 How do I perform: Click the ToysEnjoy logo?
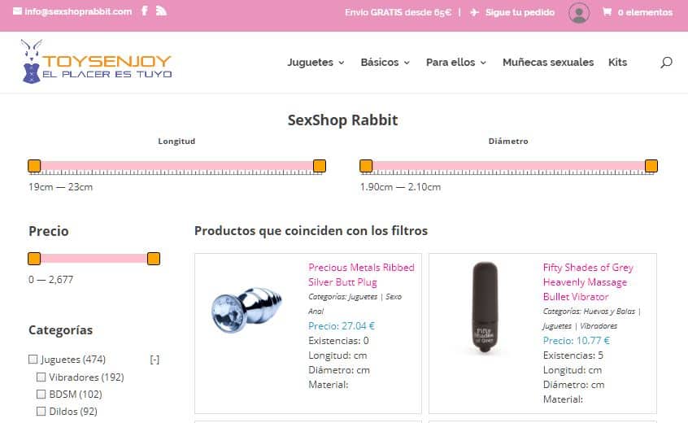pyautogui.click(x=97, y=62)
